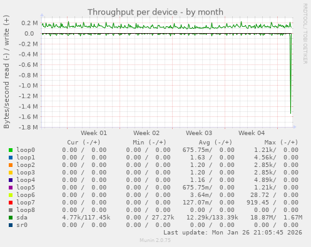Click sda current value '4.77k/117.45k'

click(86, 218)
